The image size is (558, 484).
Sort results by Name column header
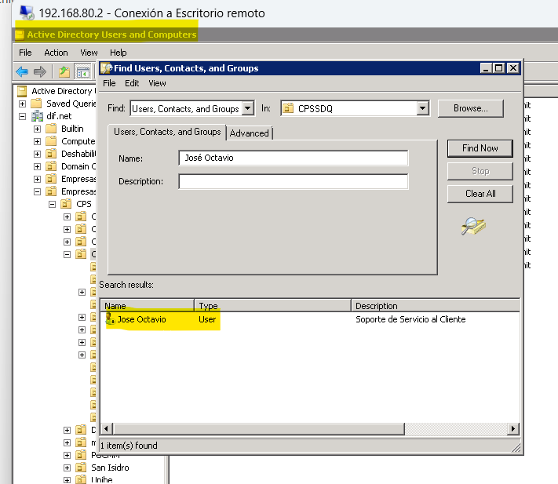point(148,306)
